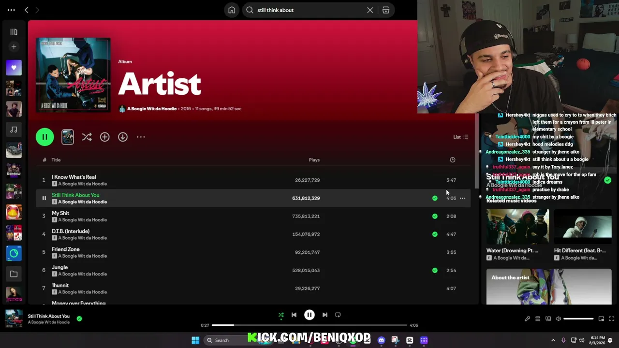Toggle saved check on D.T.B. (Interlude) row
619x348 pixels.
[x=435, y=234]
